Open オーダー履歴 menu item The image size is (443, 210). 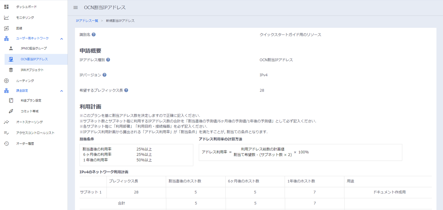pyautogui.click(x=25, y=144)
